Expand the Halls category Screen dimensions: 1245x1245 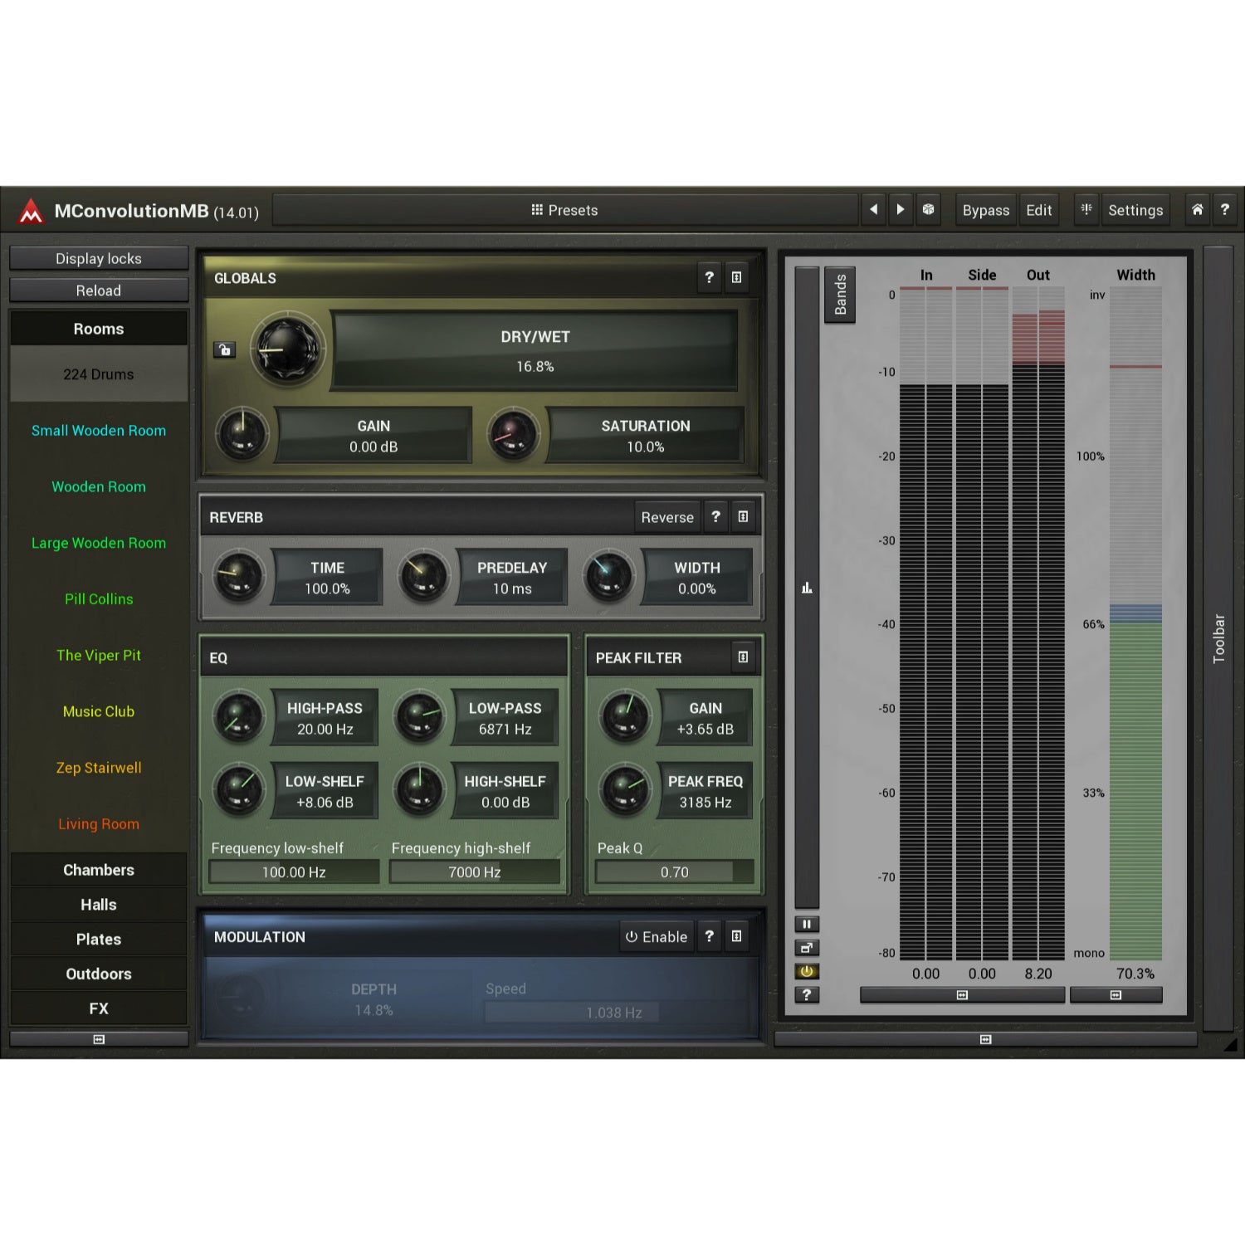(99, 905)
